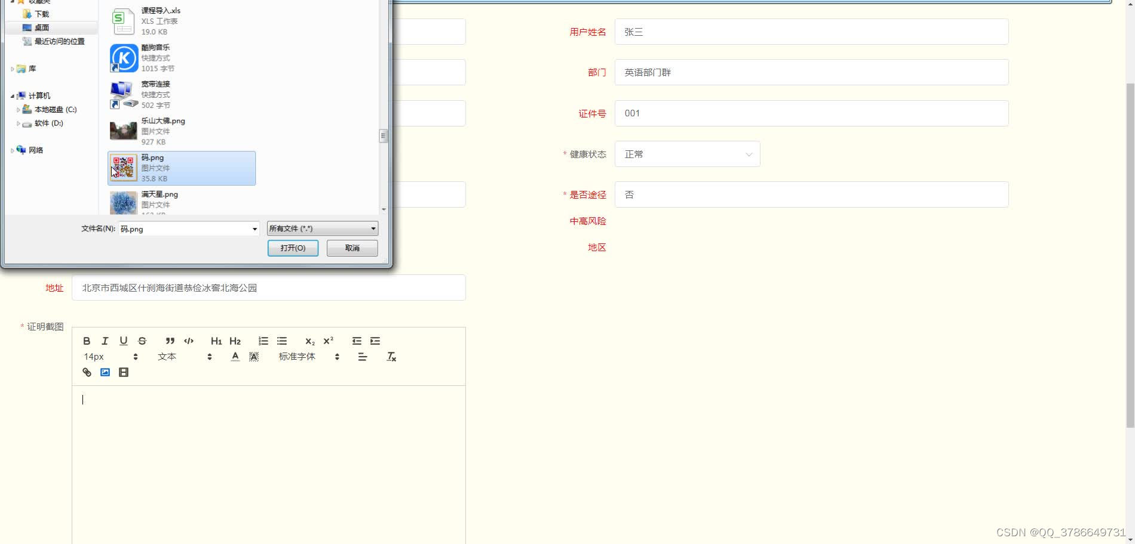The image size is (1135, 544).
Task: Insert a blockquote
Action: point(170,341)
